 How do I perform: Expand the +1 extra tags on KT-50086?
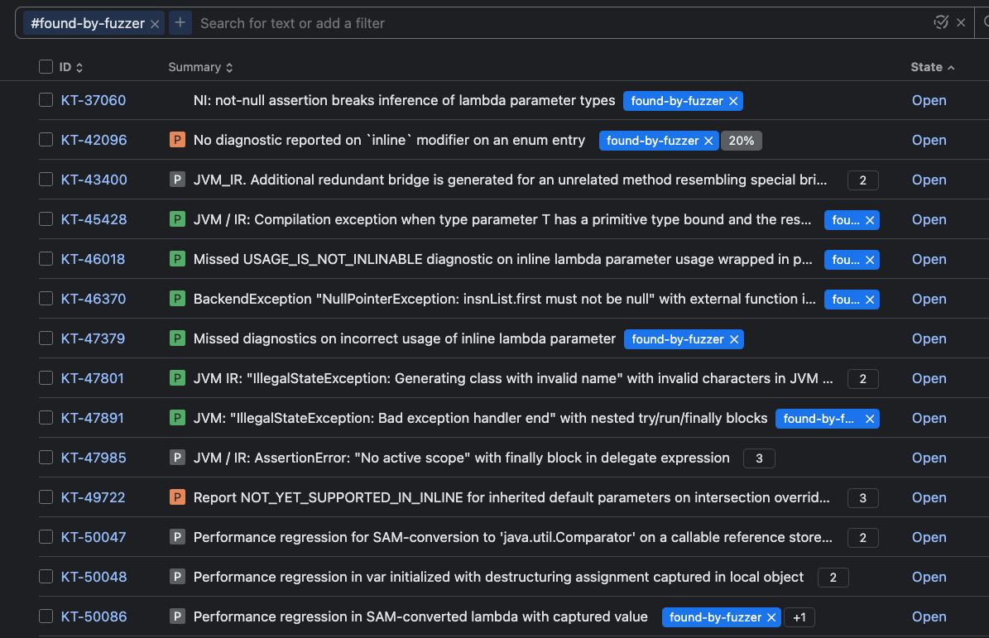(x=799, y=617)
